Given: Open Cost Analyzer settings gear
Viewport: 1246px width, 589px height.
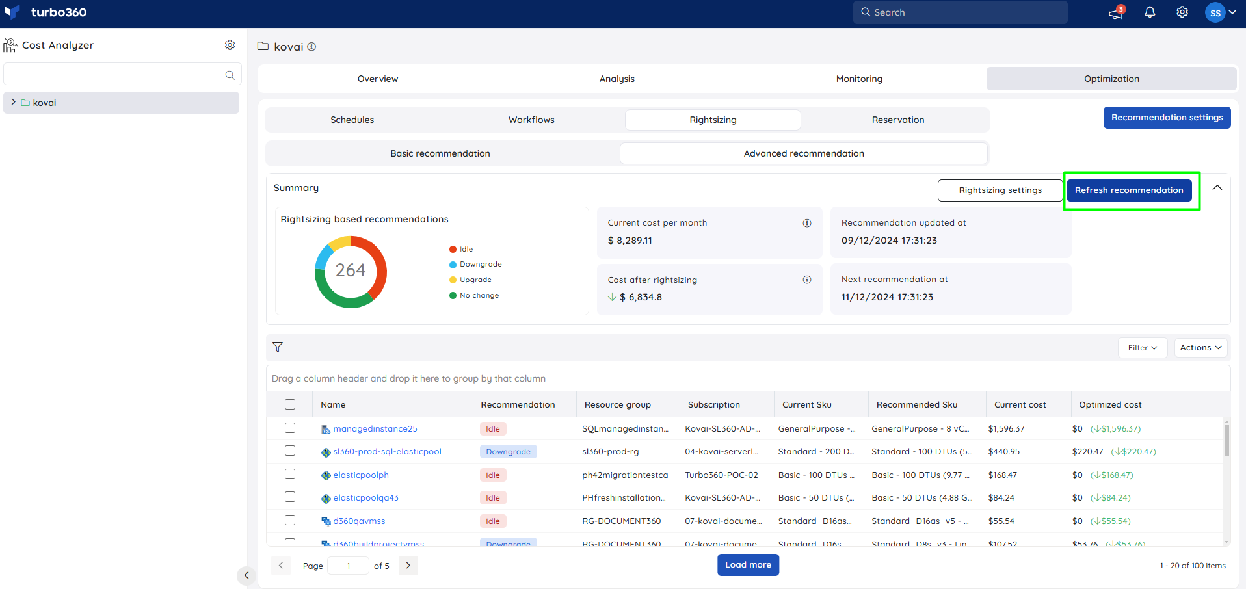Looking at the screenshot, I should tap(230, 45).
